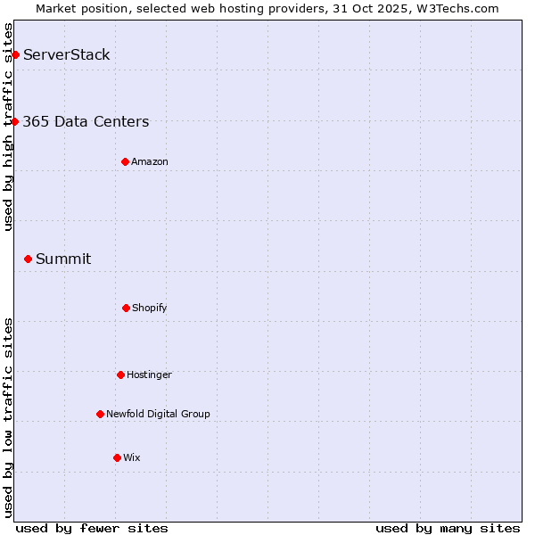Click the Hostinger red dot

click(x=120, y=374)
